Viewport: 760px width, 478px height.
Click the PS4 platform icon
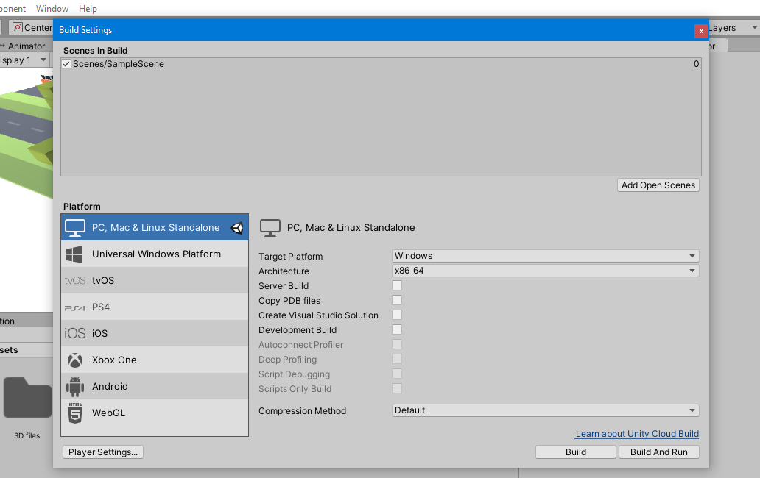coord(74,307)
